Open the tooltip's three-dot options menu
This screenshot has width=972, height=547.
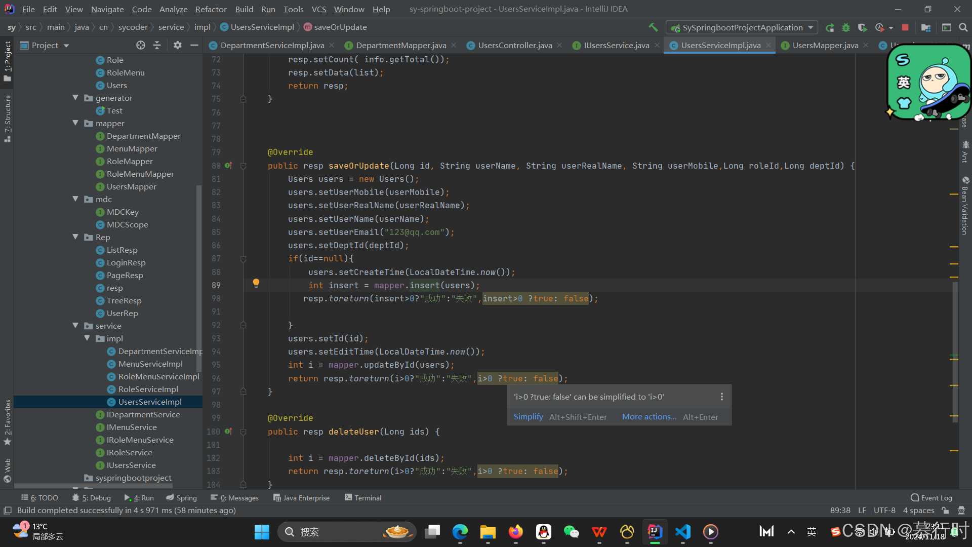point(722,397)
